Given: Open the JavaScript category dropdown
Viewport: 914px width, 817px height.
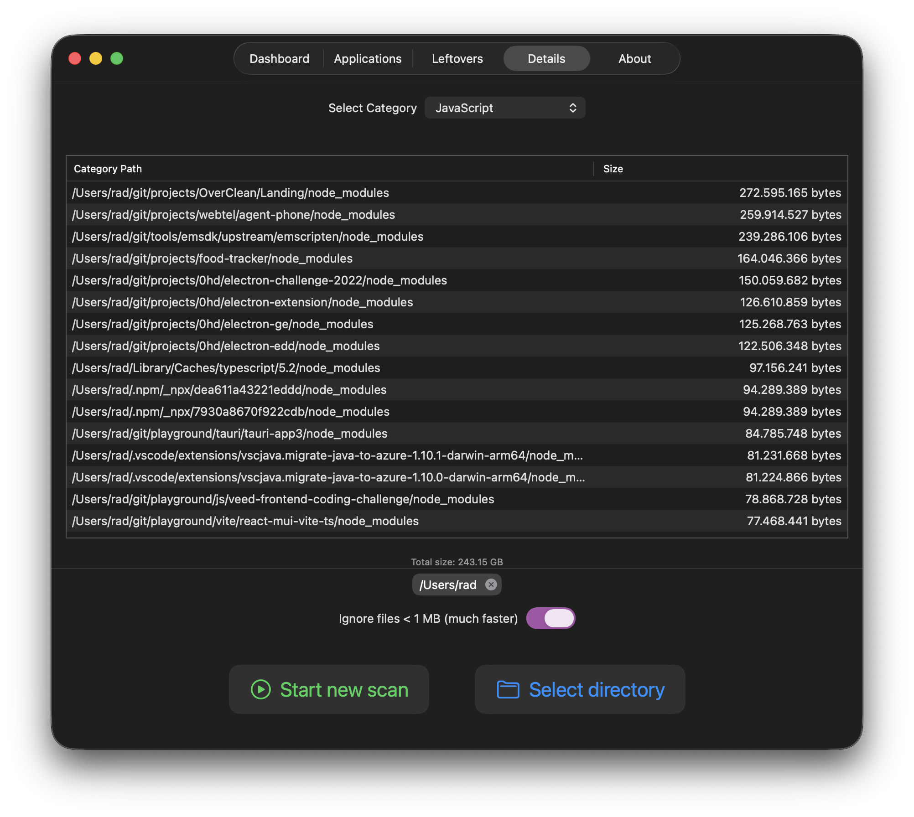Looking at the screenshot, I should 504,108.
